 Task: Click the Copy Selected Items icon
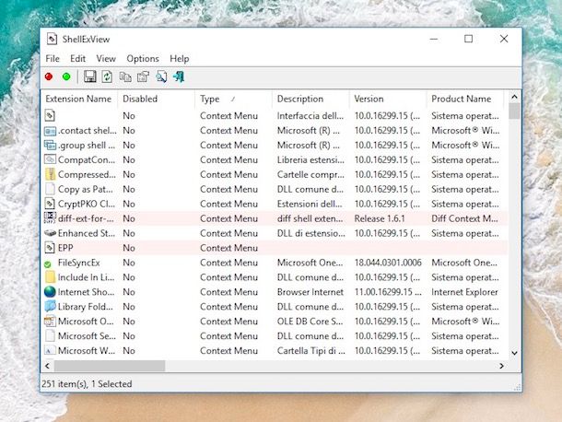[125, 76]
